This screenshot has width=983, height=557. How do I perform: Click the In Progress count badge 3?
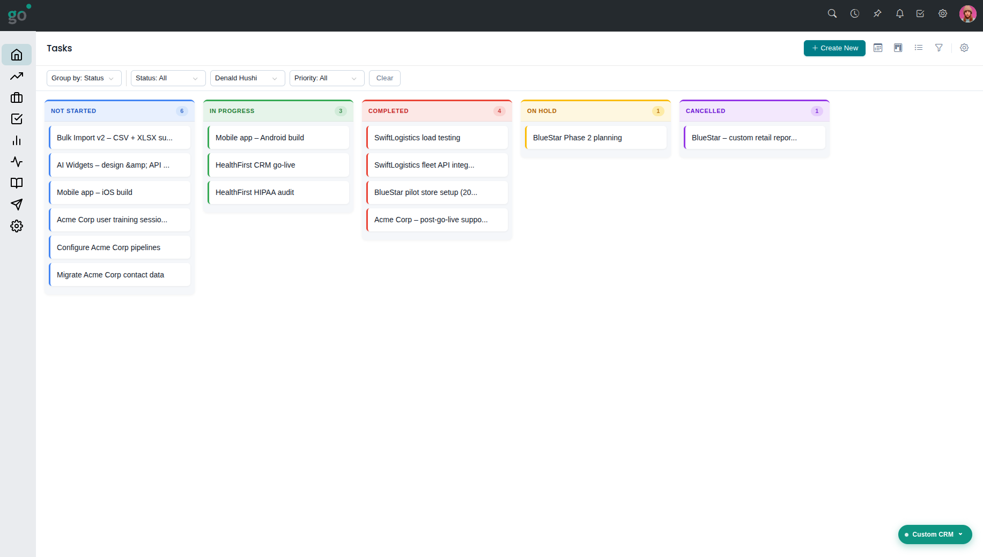(341, 111)
